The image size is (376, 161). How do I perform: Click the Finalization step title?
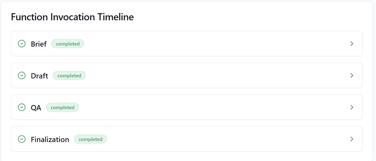[50, 139]
